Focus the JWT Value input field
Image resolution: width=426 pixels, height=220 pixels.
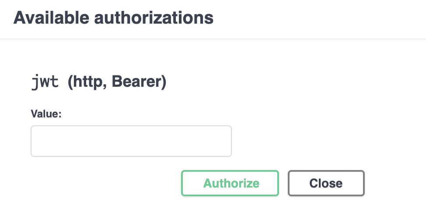pyautogui.click(x=131, y=141)
